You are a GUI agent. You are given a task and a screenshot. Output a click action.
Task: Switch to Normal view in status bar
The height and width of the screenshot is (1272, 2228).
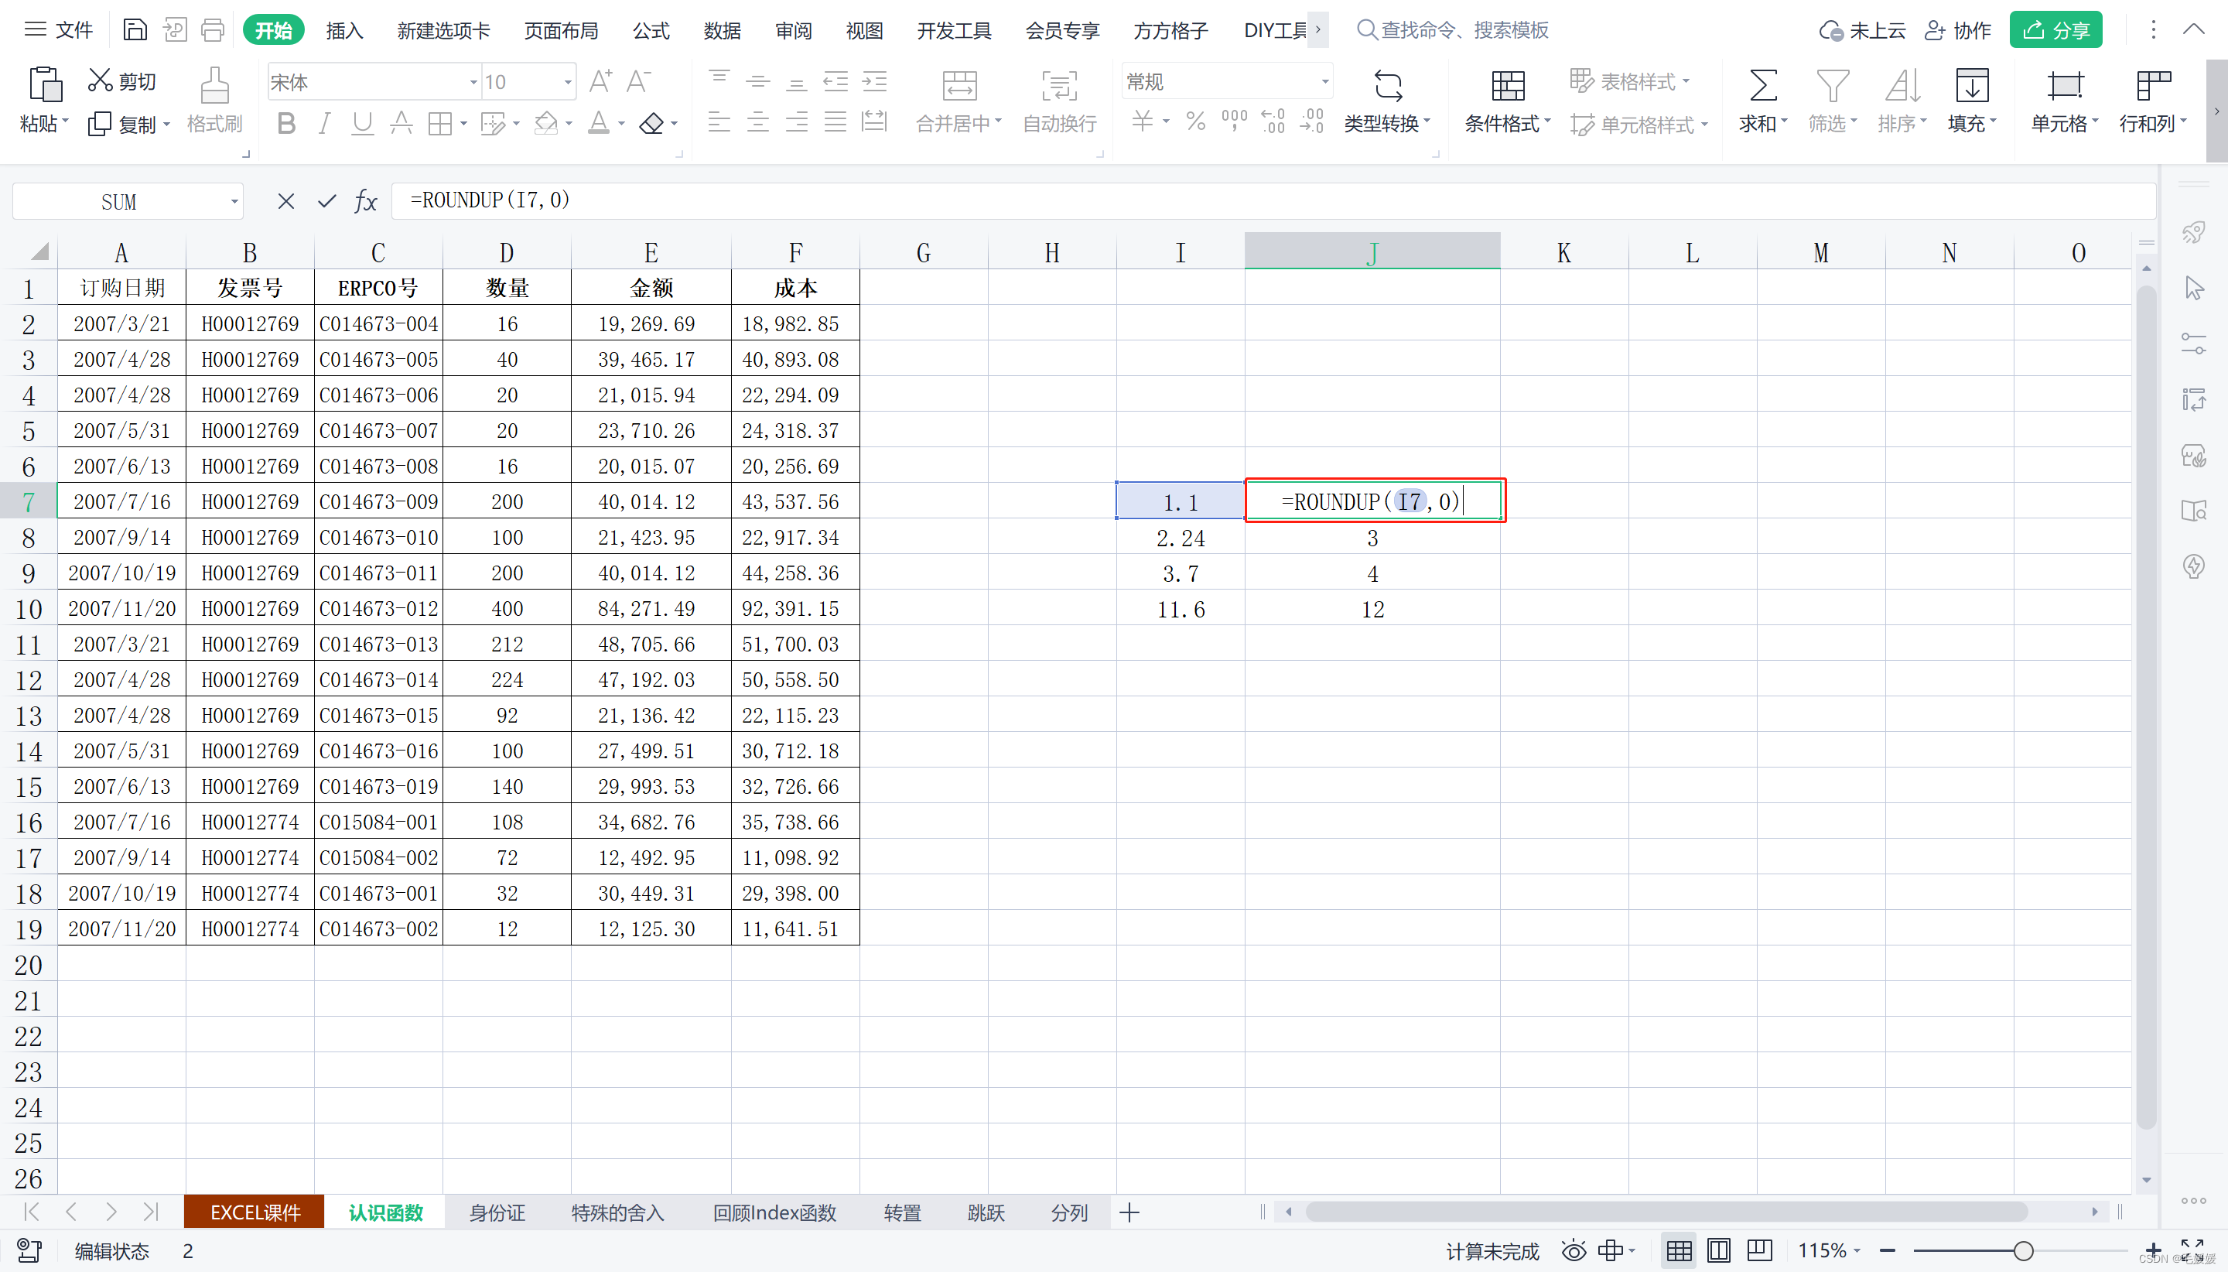click(1679, 1251)
